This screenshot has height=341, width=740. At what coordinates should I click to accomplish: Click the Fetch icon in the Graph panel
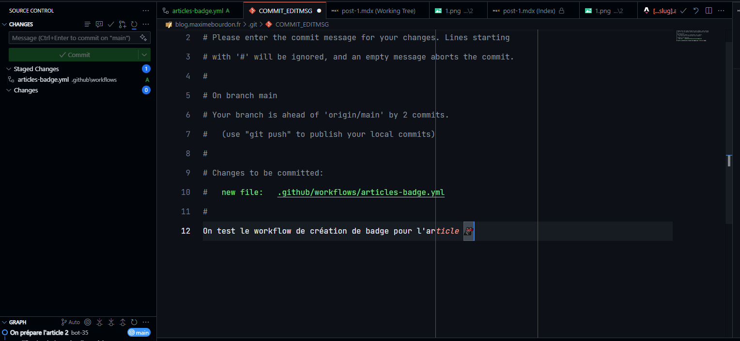coord(99,322)
